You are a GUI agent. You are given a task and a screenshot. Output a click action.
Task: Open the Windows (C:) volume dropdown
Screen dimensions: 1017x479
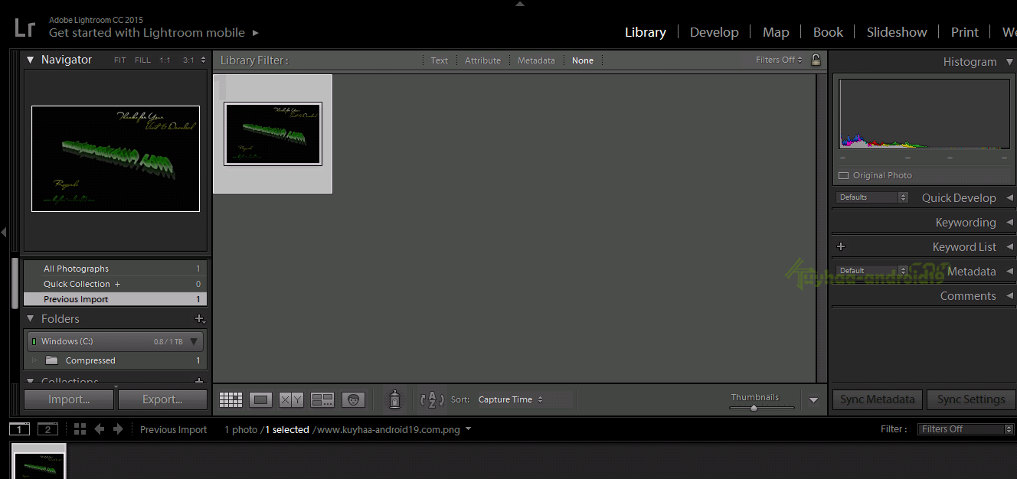coord(194,341)
